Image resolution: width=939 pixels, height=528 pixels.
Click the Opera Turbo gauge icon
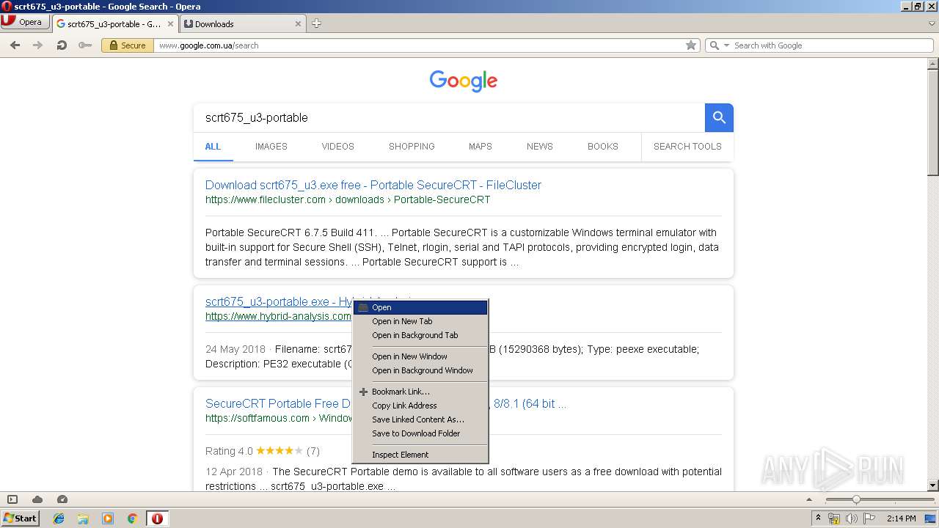62,499
